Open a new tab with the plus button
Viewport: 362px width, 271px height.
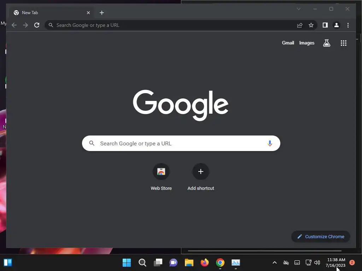(x=102, y=13)
